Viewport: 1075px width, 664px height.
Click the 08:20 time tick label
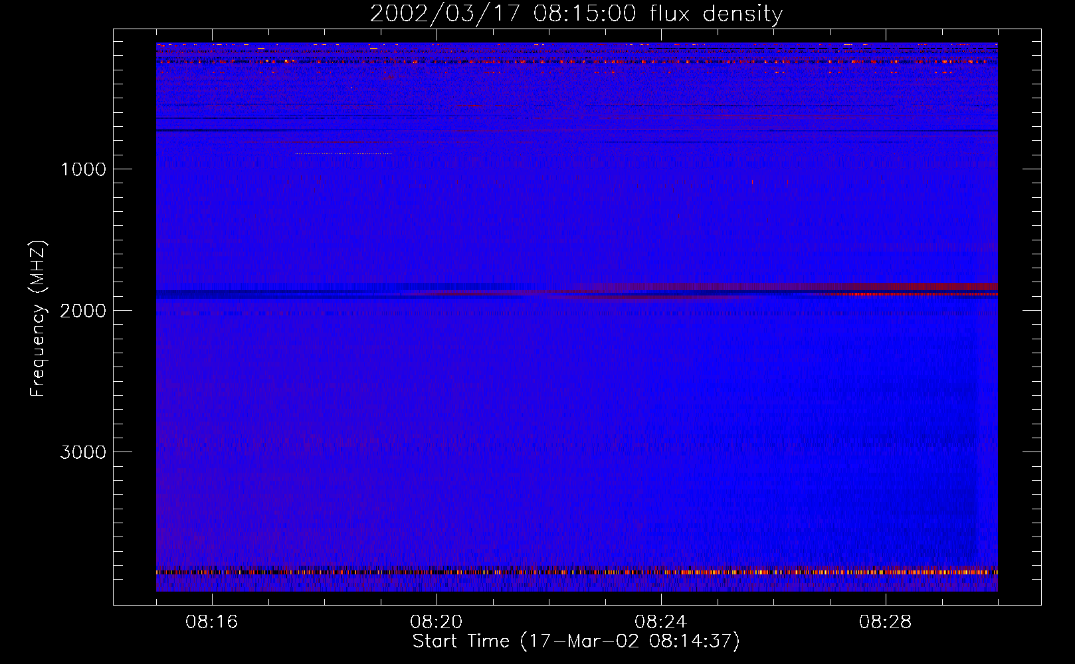point(437,622)
